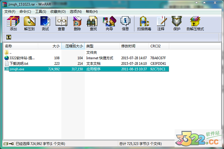Open the 文件(F) menu
This screenshot has width=224, height=149.
[x=10, y=12]
